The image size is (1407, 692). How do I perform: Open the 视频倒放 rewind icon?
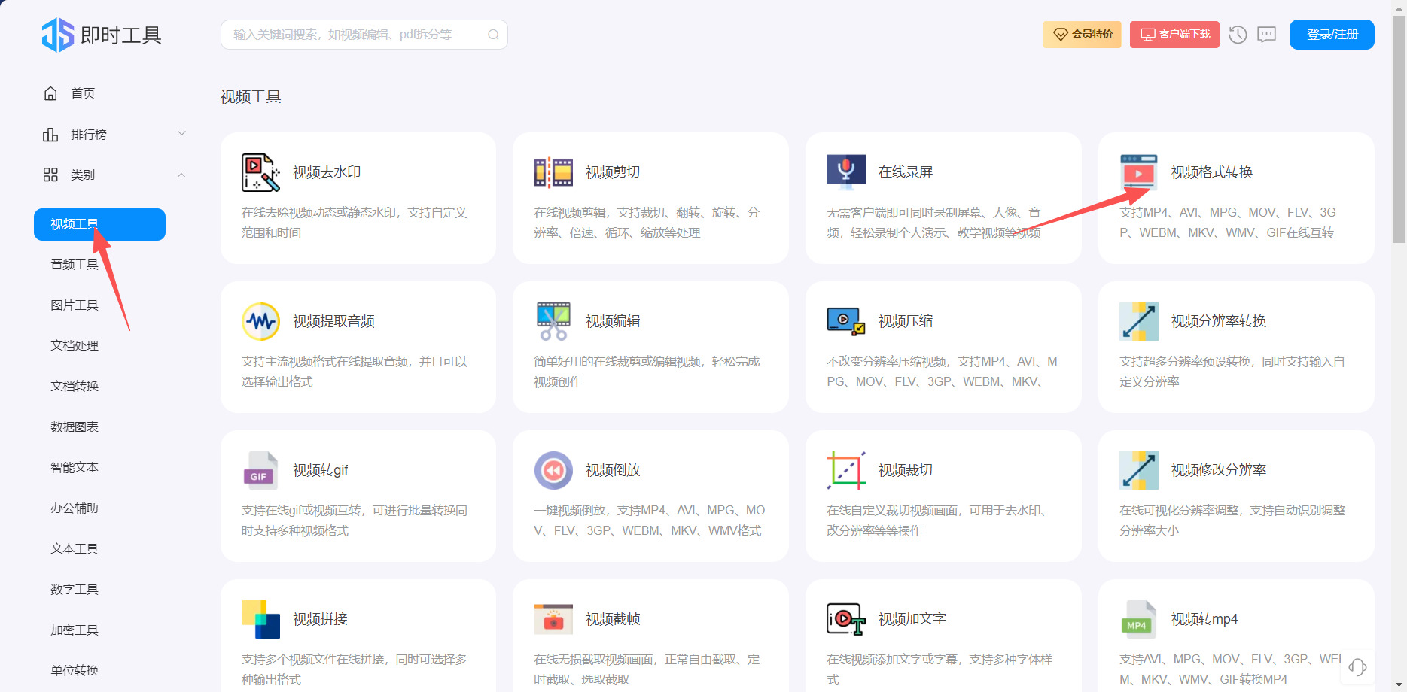coord(553,470)
